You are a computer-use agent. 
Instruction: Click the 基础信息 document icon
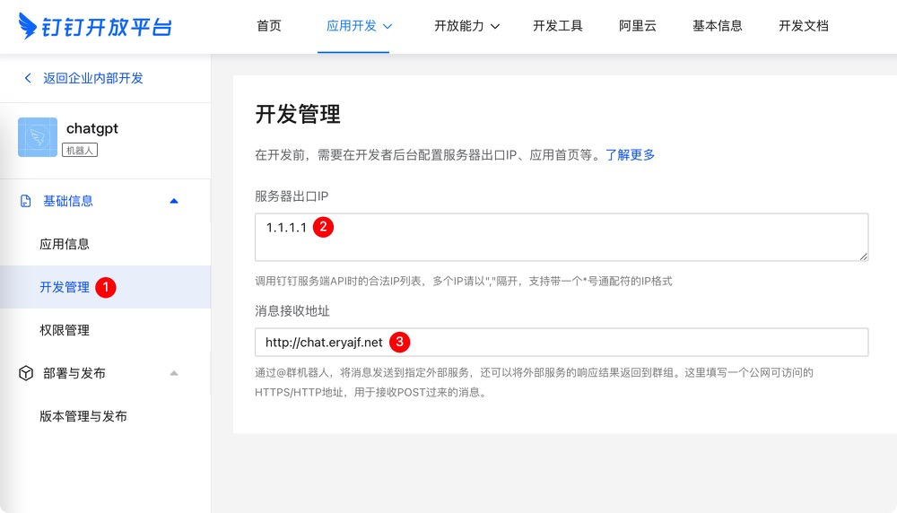pos(25,201)
